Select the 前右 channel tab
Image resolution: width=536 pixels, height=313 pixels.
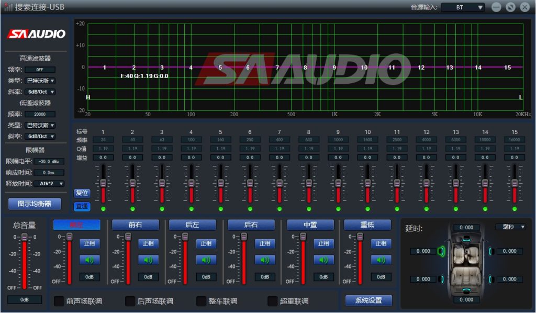click(136, 225)
